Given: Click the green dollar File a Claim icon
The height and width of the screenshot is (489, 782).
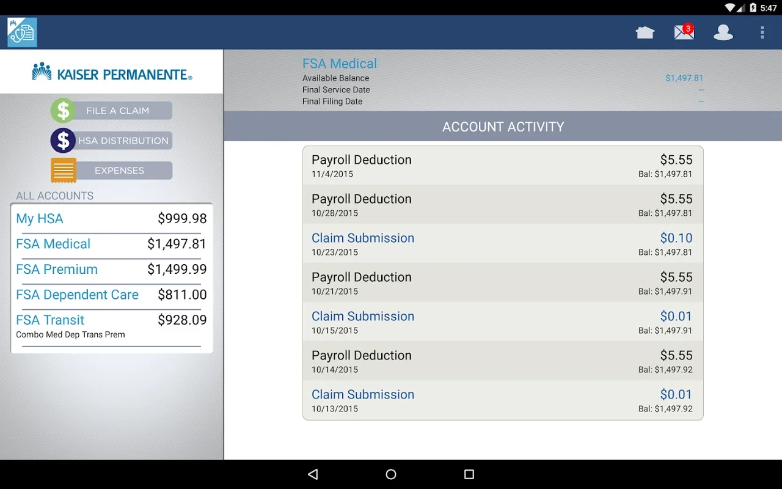Looking at the screenshot, I should (63, 111).
